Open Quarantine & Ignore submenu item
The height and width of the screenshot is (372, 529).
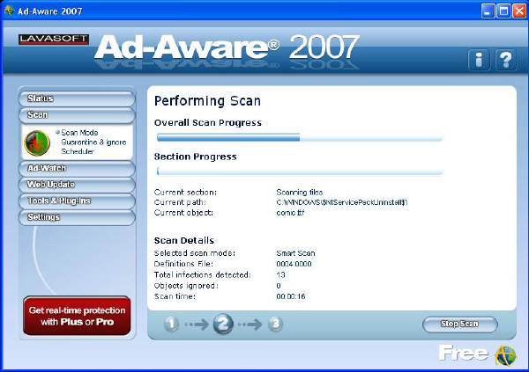coord(93,142)
